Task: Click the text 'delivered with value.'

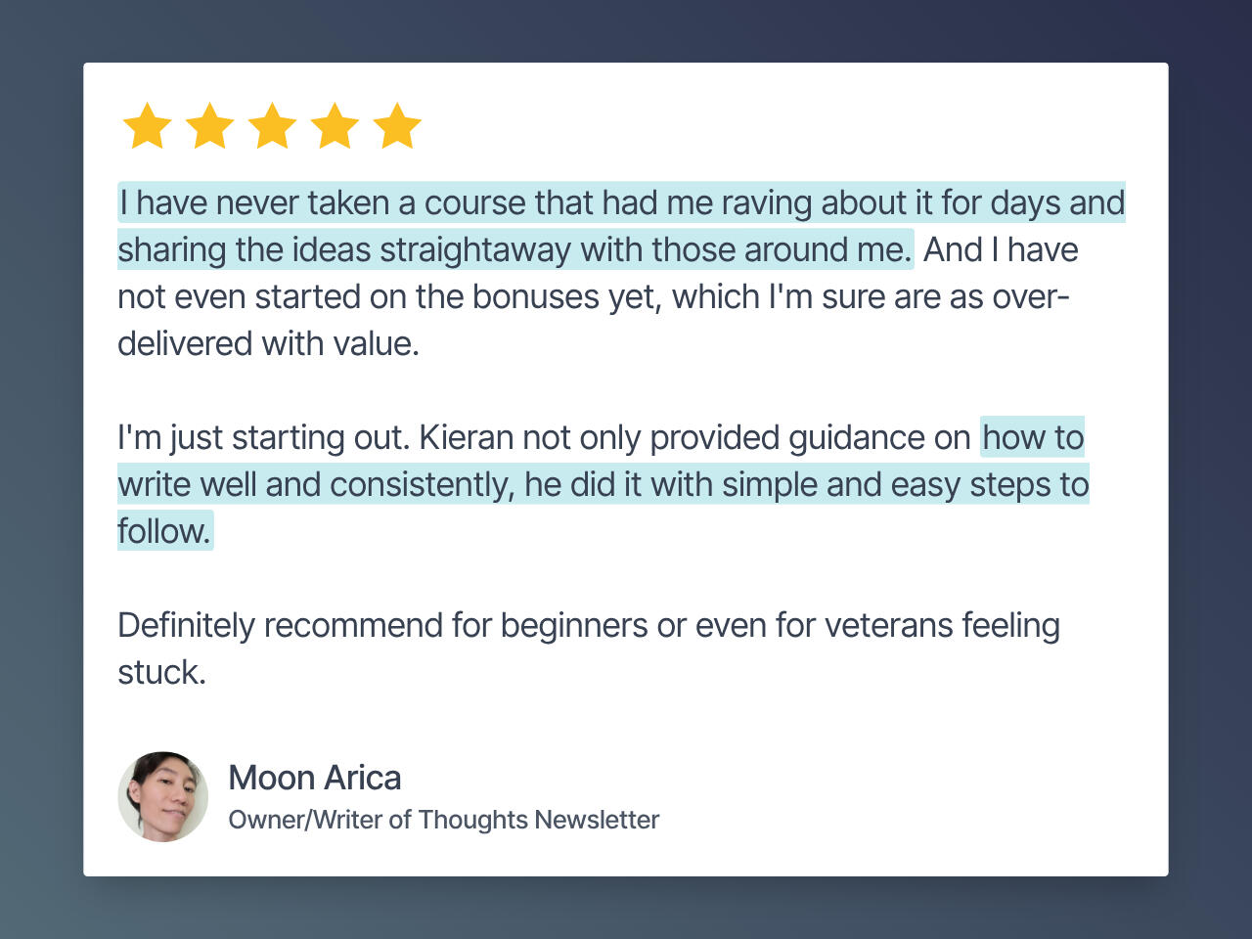Action: 268,343
